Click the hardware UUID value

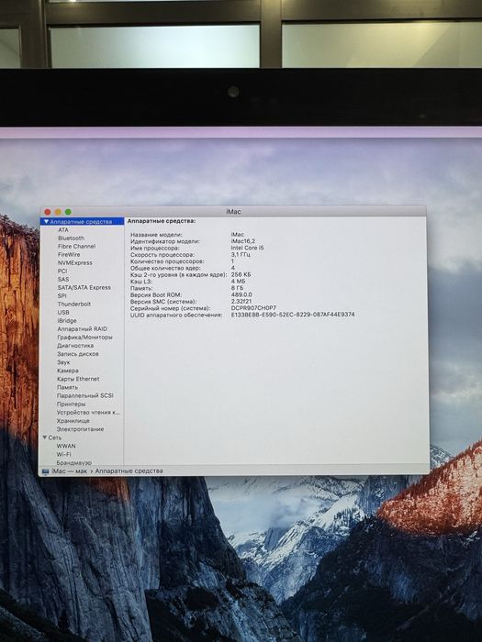pyautogui.click(x=293, y=315)
